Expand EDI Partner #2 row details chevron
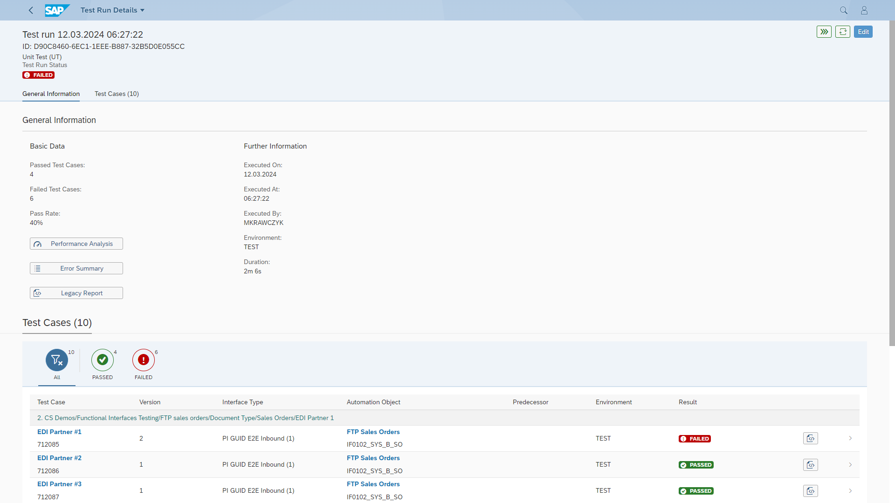The height and width of the screenshot is (503, 895). [x=850, y=465]
